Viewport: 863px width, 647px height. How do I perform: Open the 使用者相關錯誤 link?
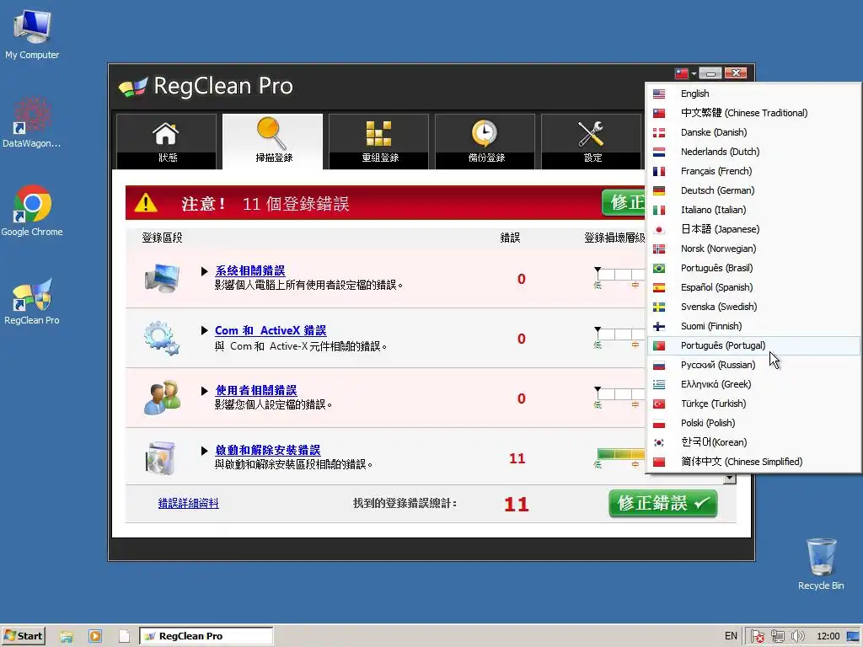click(256, 391)
